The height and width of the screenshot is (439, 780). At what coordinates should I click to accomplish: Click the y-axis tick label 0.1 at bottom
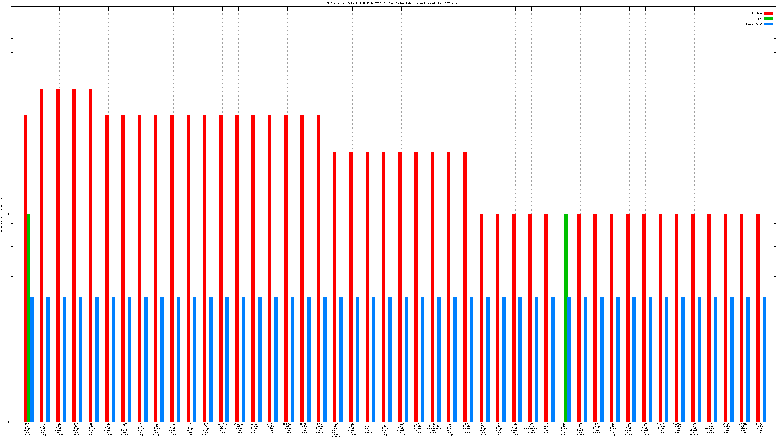7,422
